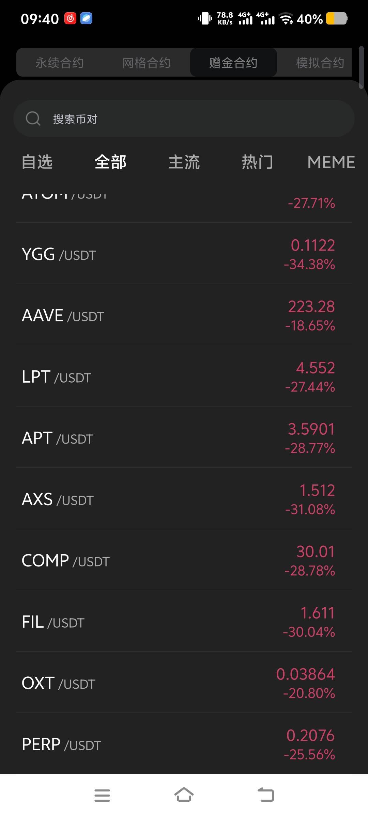Viewport: 368px width, 817px height.
Task: Choose the FIL/USDT pair row
Action: point(184,622)
